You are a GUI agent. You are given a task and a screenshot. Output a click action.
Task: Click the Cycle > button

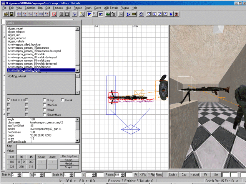point(172,174)
